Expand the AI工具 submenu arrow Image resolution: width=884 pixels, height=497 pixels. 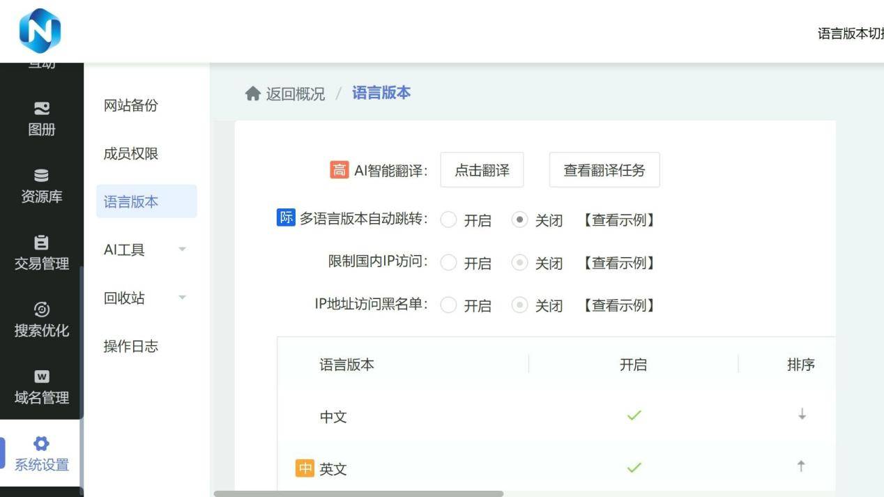point(182,250)
